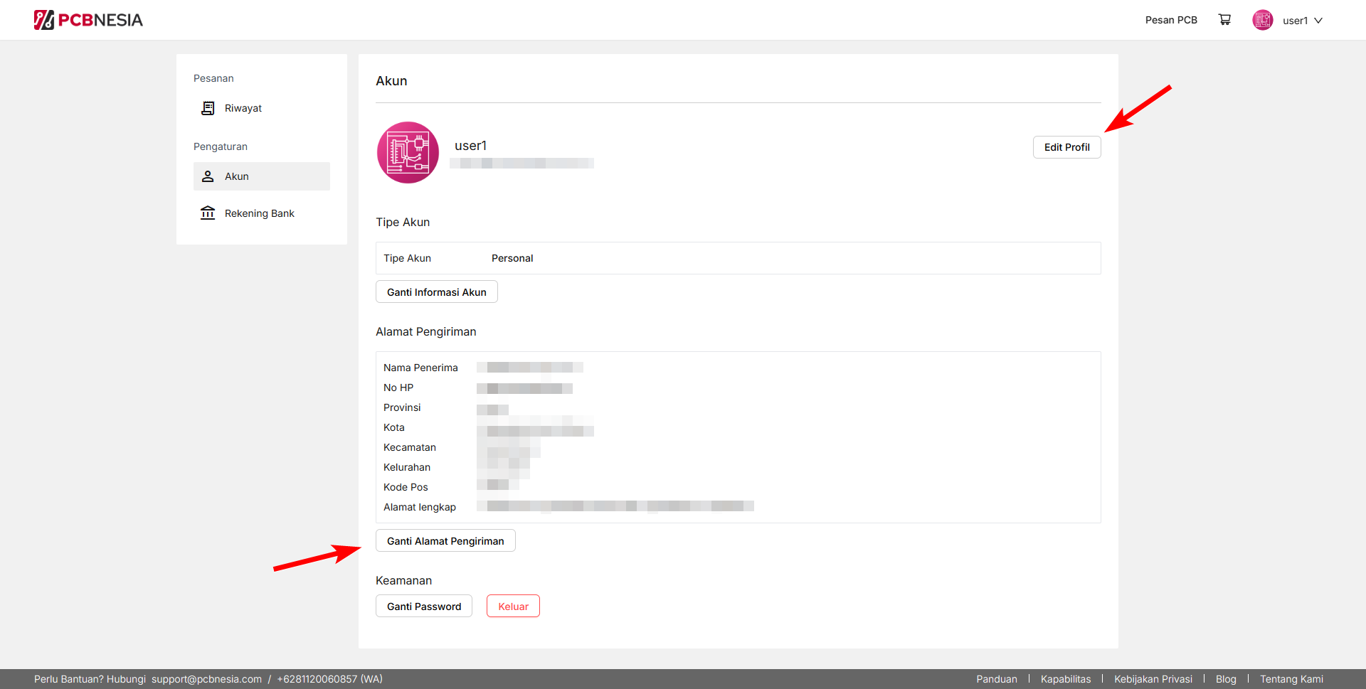Click the Keluar logout button

click(513, 607)
